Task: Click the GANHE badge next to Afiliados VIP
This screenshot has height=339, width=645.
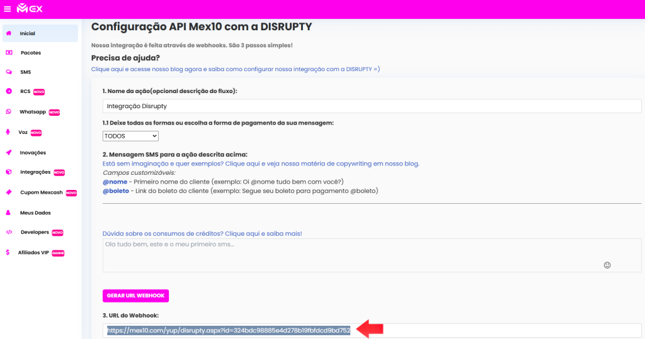Action: [x=58, y=253]
